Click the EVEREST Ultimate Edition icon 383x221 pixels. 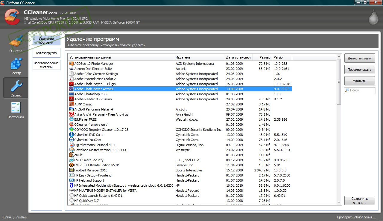coord(72,165)
